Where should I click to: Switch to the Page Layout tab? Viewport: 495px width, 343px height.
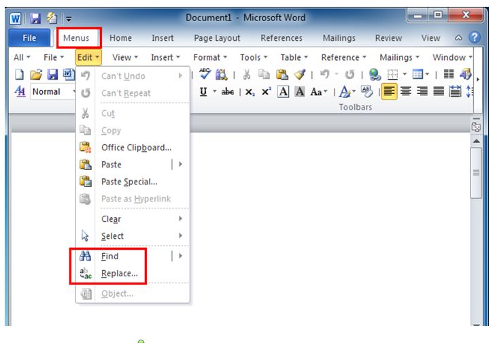[x=217, y=38]
